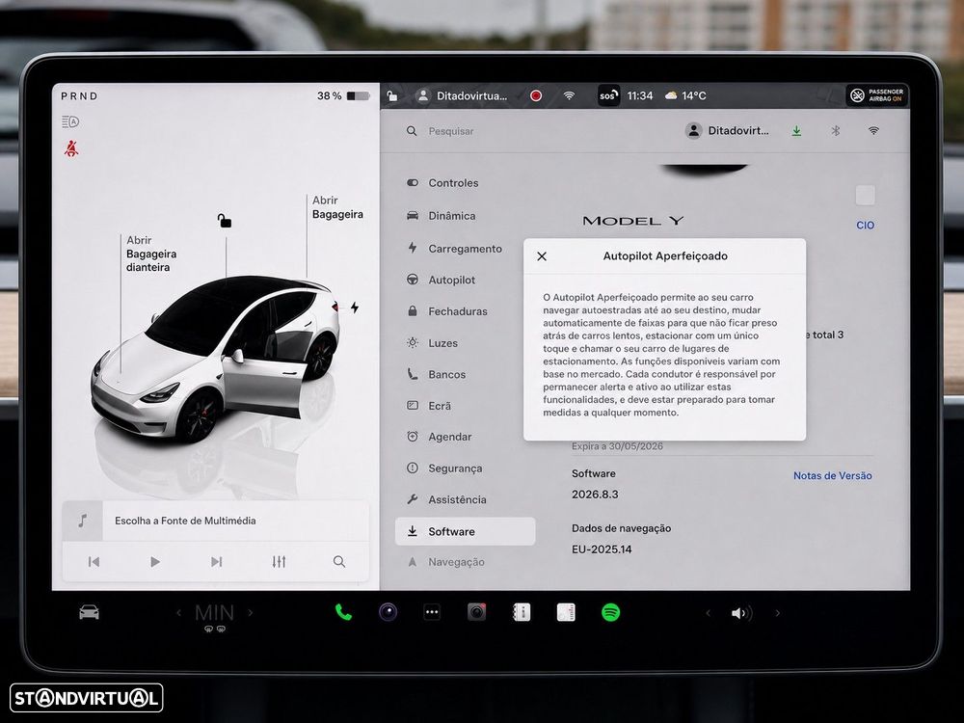Tap the SOS emergency icon
This screenshot has height=723, width=964.
pyautogui.click(x=608, y=95)
